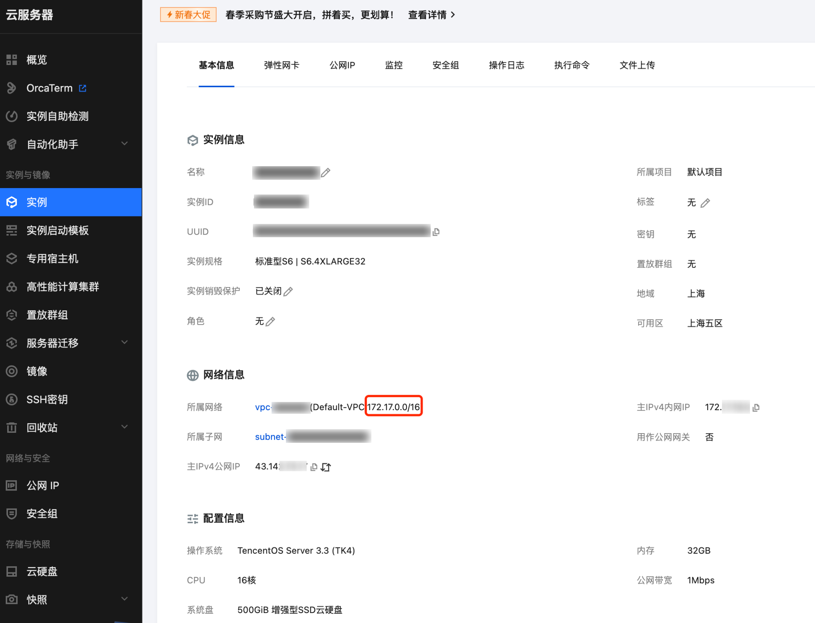Edit 实例销毁保护 setting pencil icon
The width and height of the screenshot is (815, 623).
click(288, 292)
